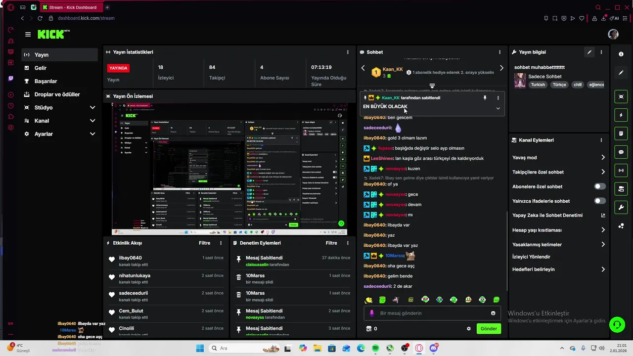Click the stream preview thumbnail
Image resolution: width=633 pixels, height=356 pixels.
click(x=229, y=169)
